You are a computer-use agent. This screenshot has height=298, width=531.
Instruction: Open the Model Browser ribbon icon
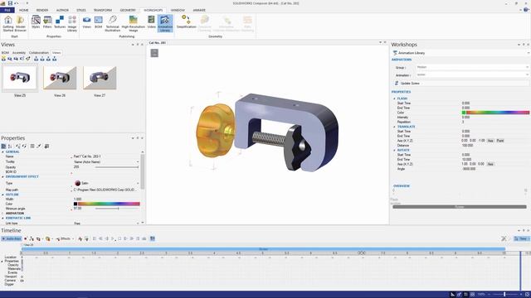tap(20, 23)
